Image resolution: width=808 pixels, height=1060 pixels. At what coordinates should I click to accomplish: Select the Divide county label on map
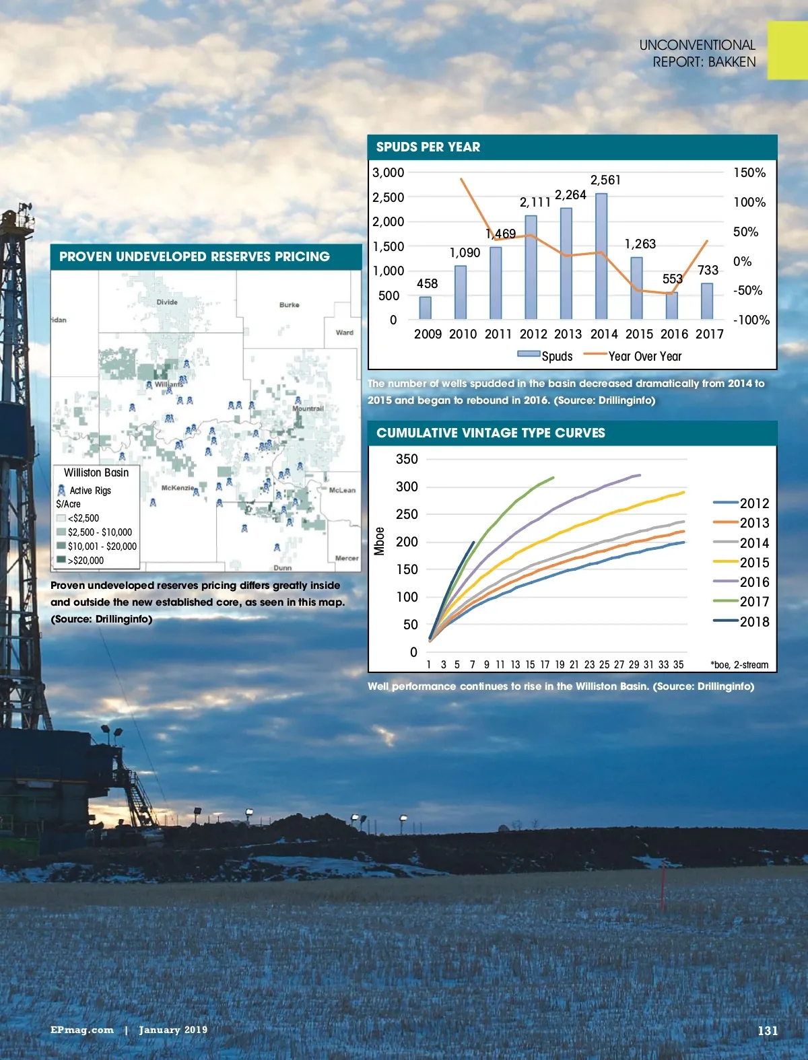pyautogui.click(x=167, y=302)
